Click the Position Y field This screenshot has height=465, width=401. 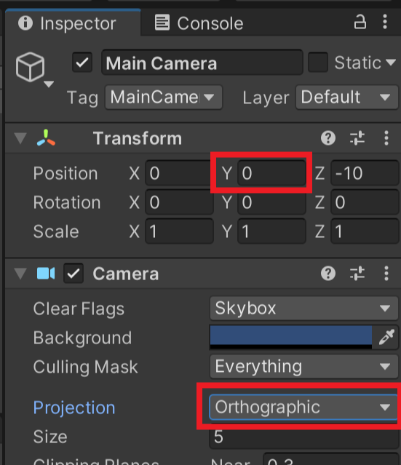[x=271, y=173]
